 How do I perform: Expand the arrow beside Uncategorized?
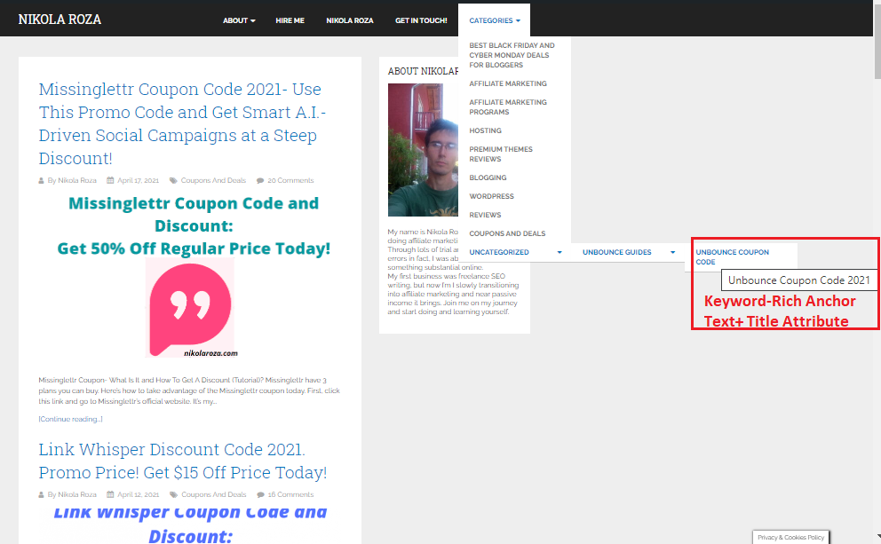559,253
